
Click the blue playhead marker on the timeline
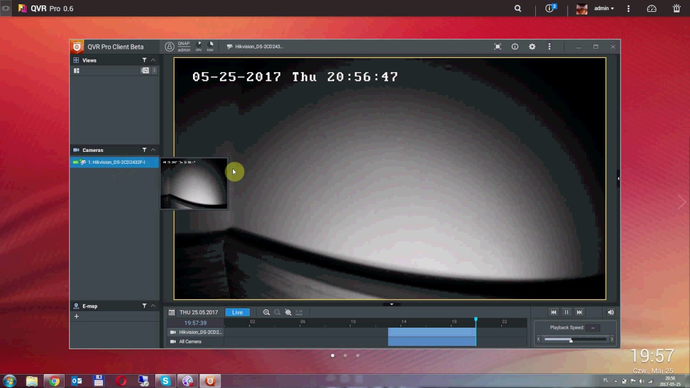(475, 320)
